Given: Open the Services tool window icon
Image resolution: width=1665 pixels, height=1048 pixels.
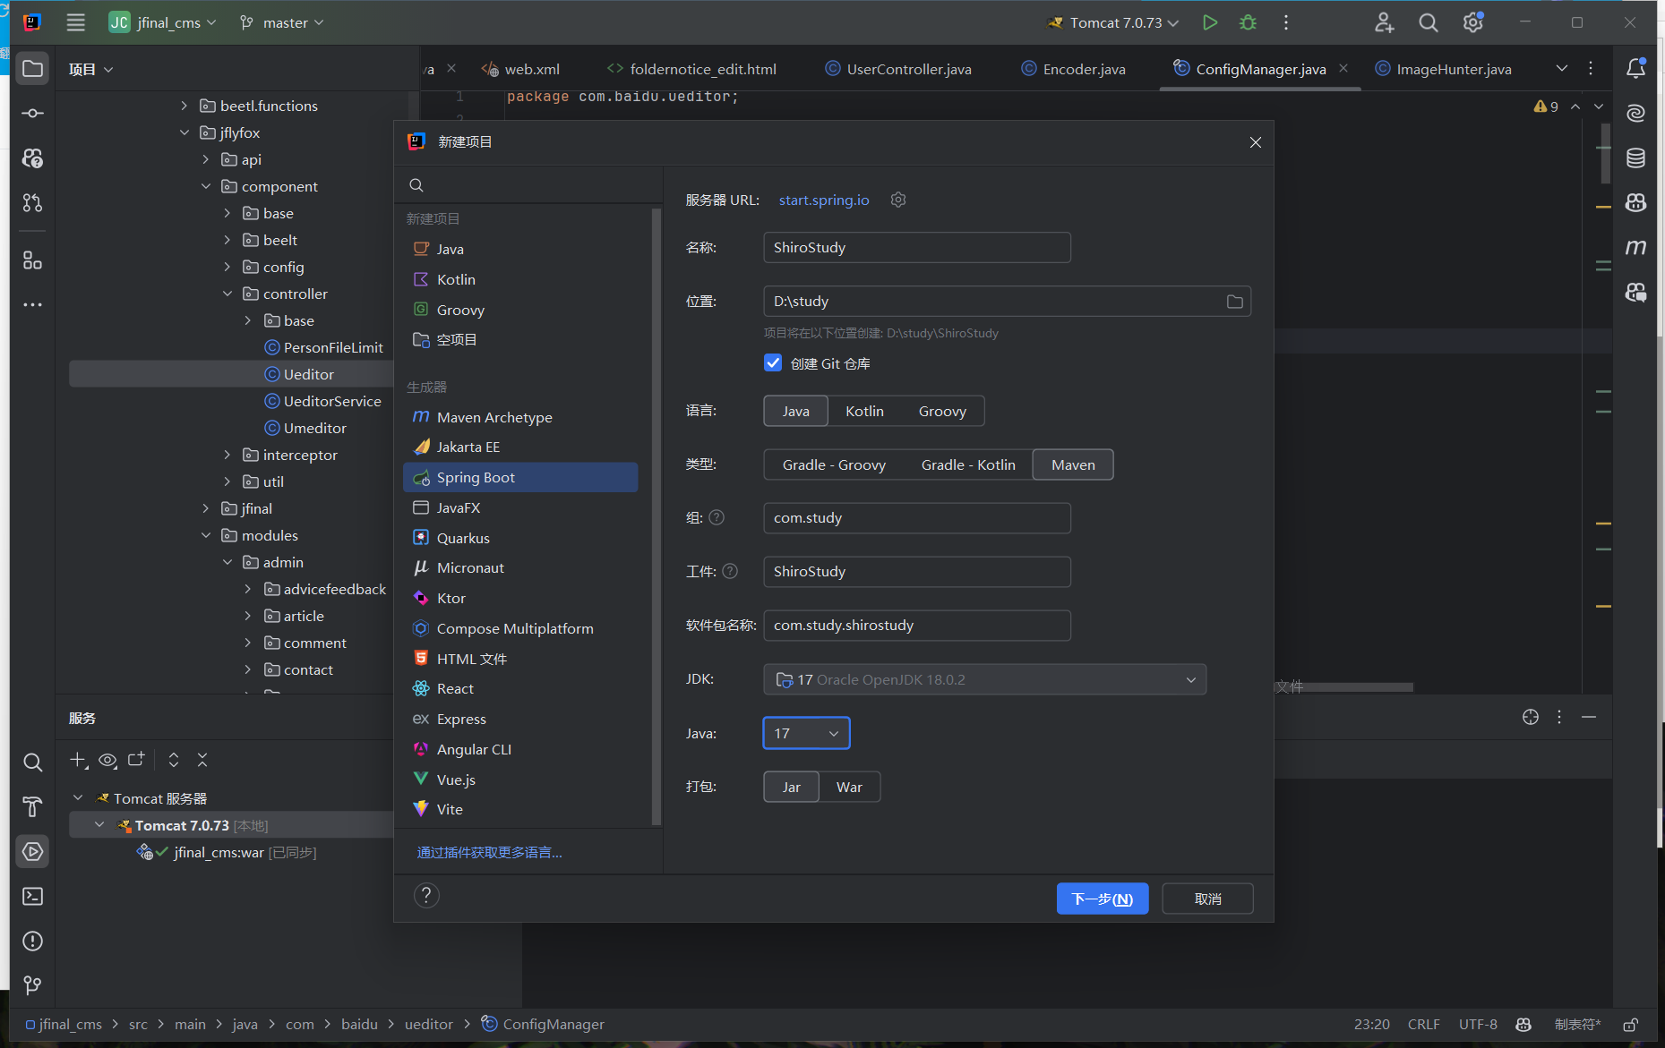Looking at the screenshot, I should point(32,851).
